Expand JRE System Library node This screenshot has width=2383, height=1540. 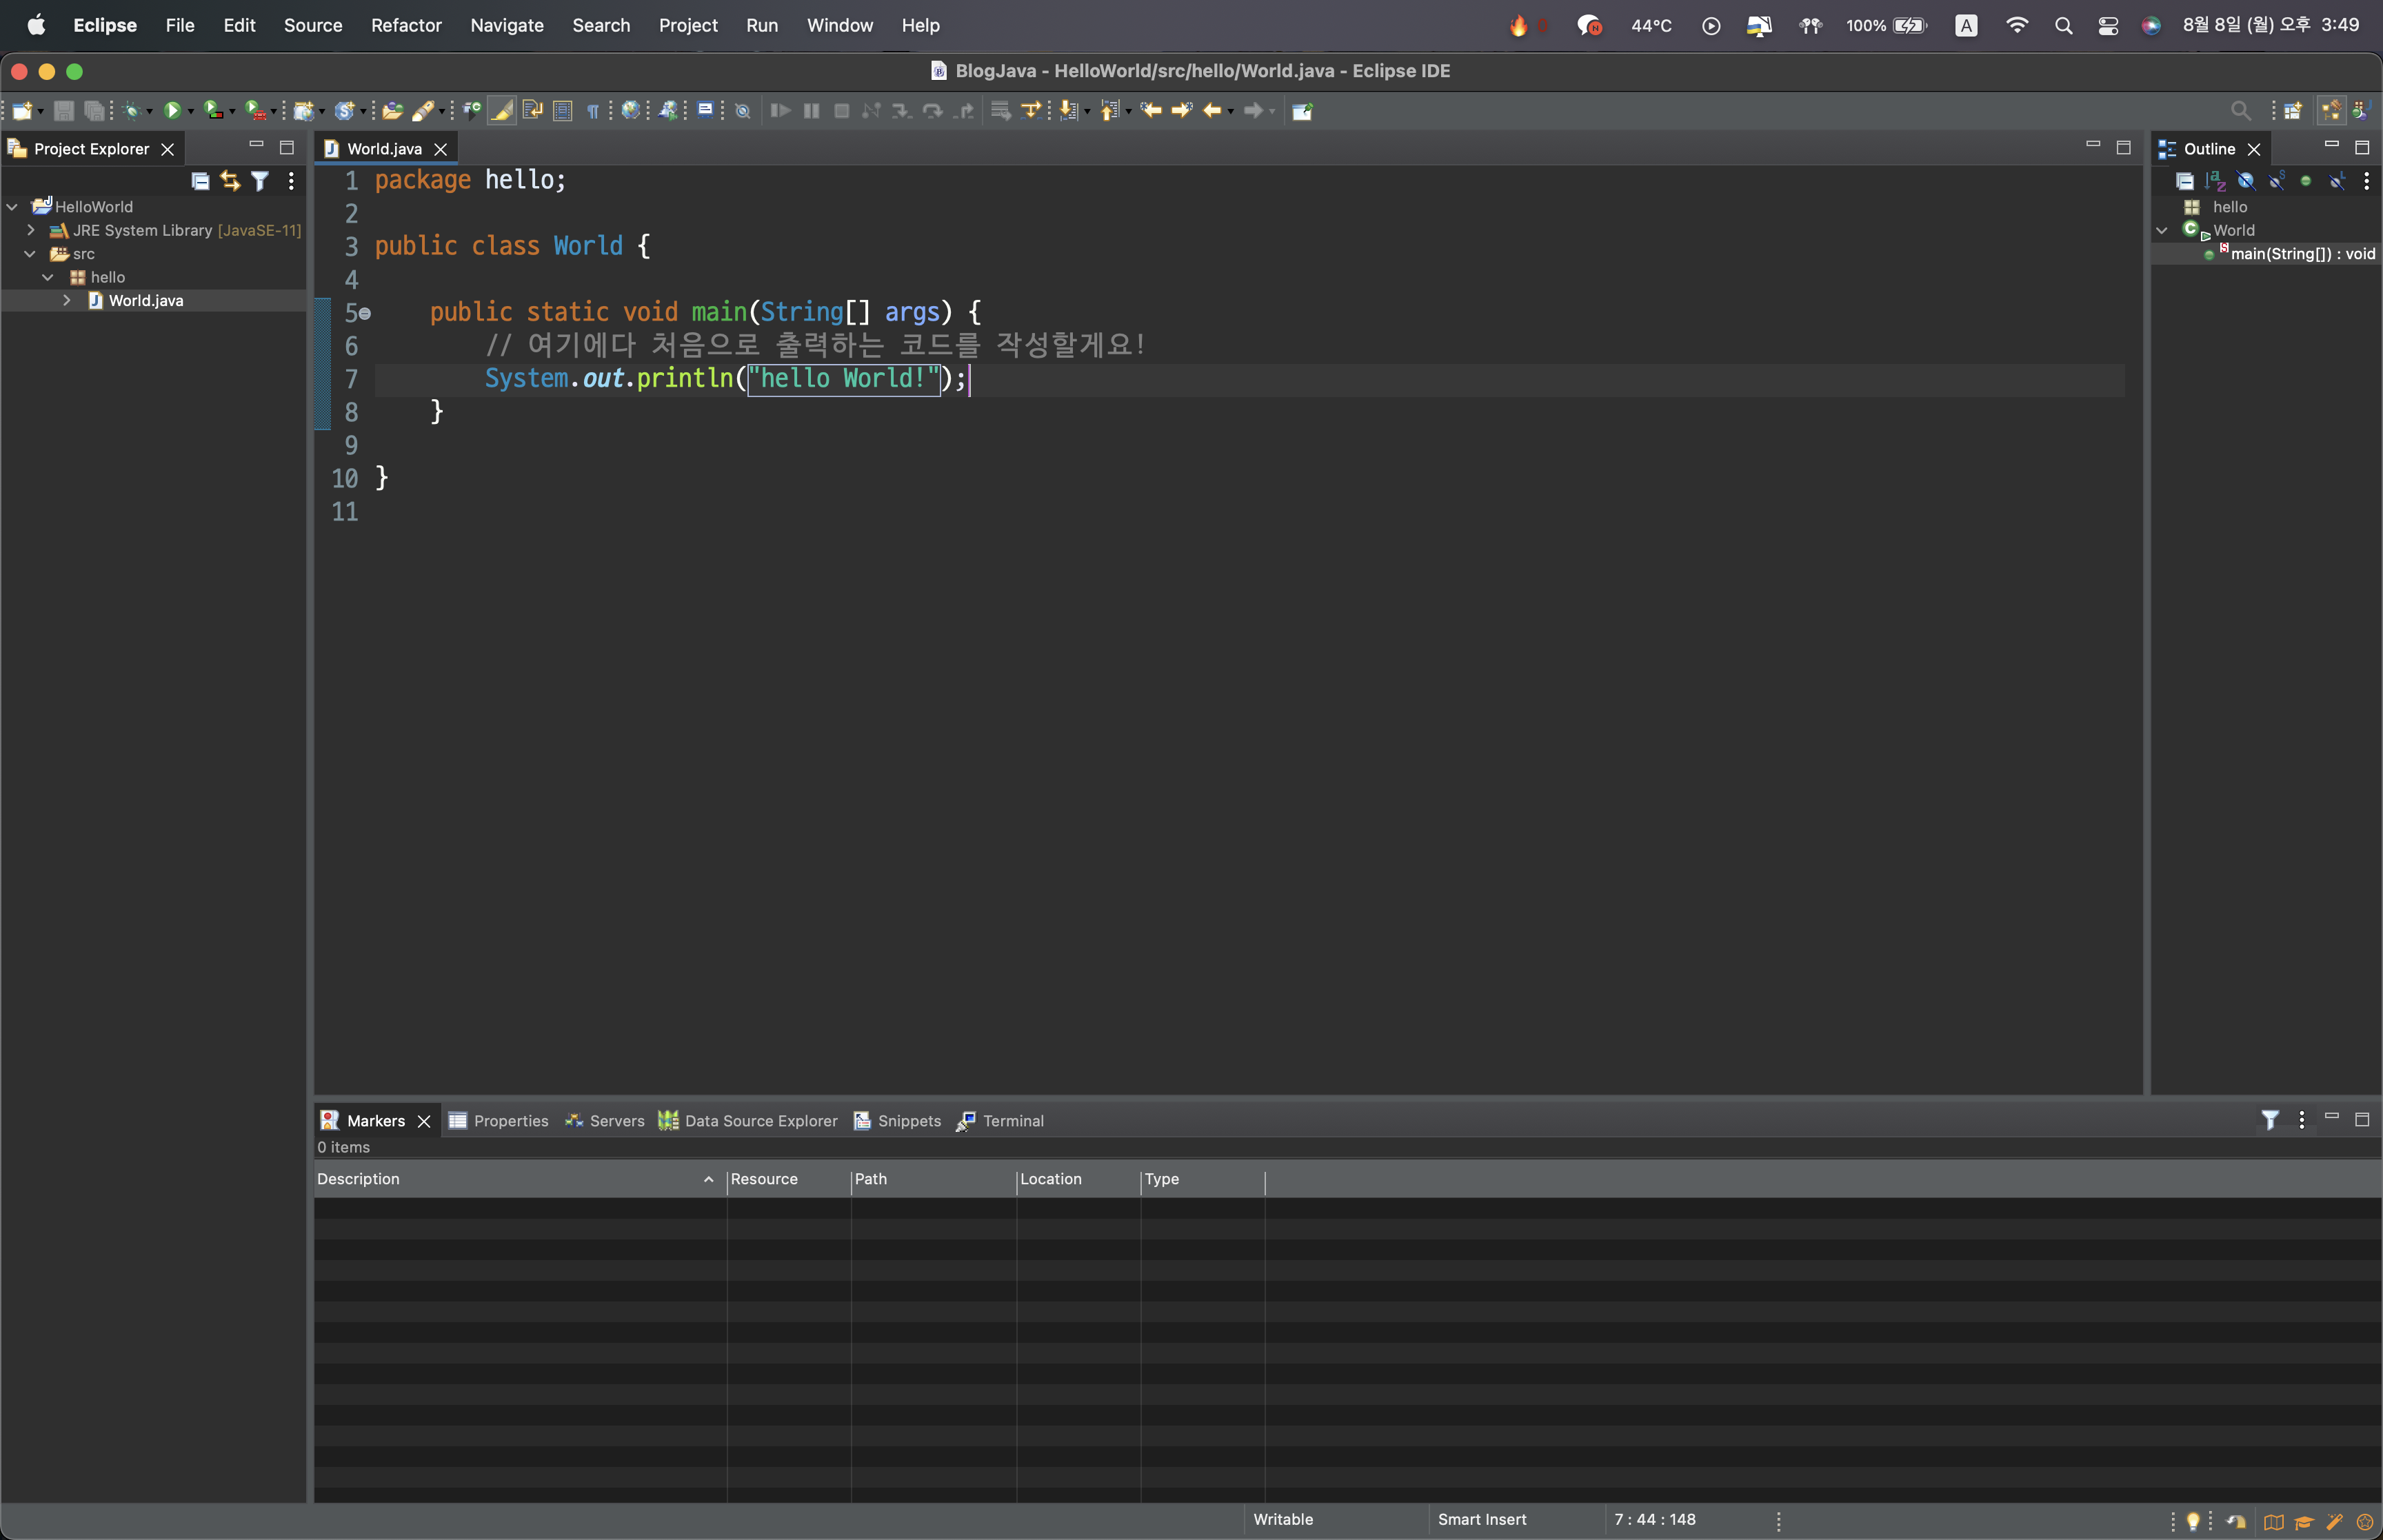(x=31, y=230)
